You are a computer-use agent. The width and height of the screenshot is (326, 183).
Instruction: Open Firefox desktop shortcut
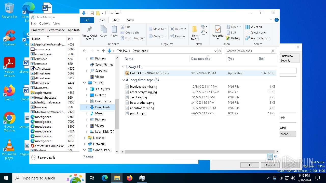[9, 93]
